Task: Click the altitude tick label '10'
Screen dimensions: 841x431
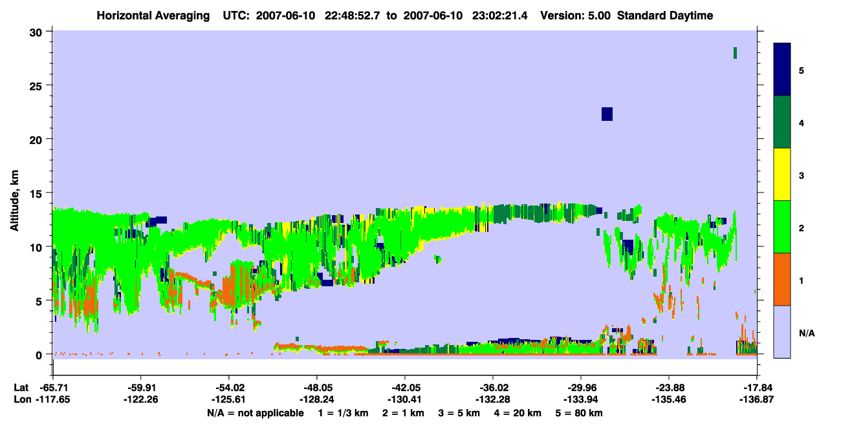Action: pos(38,247)
